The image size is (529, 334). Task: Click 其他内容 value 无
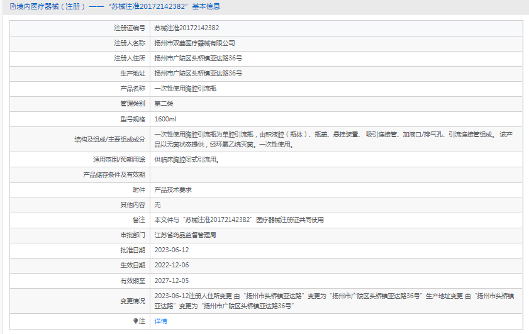(x=157, y=205)
